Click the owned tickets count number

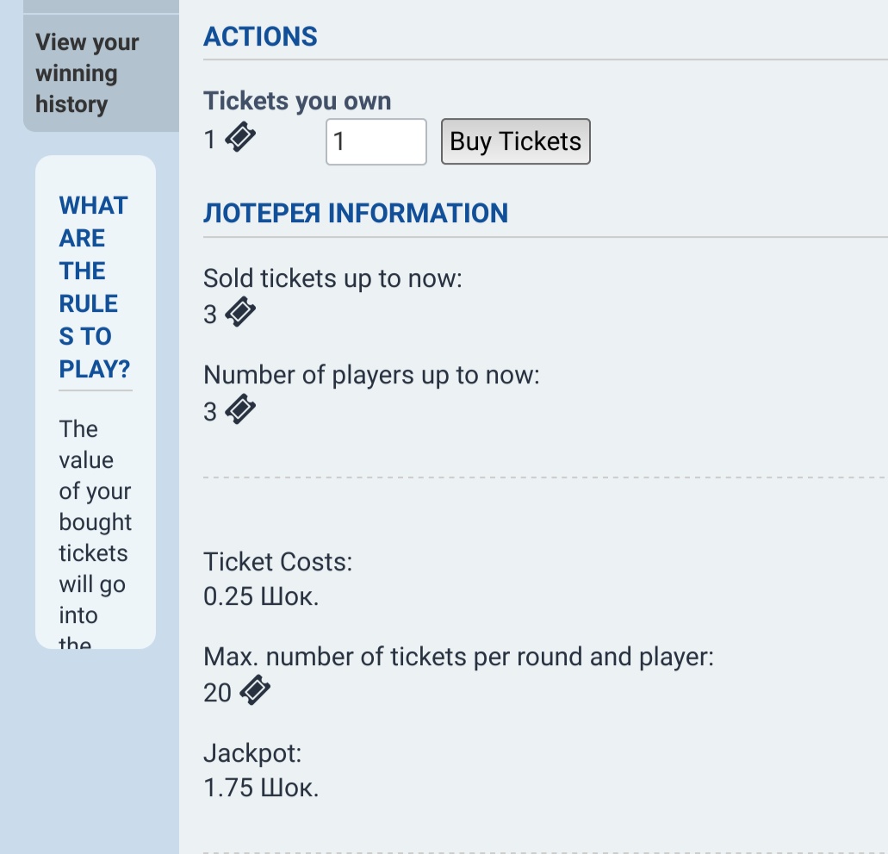[x=209, y=139]
